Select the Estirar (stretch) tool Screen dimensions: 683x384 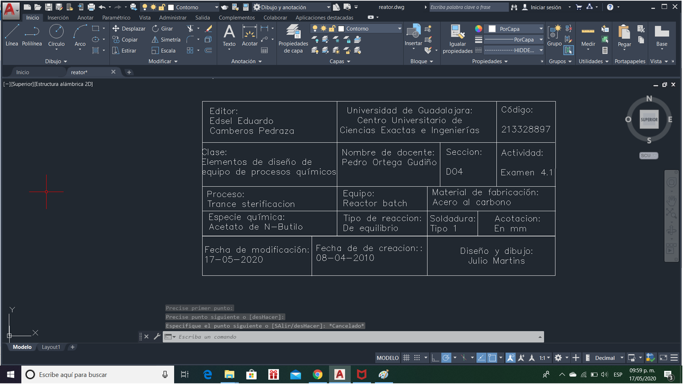(x=124, y=51)
